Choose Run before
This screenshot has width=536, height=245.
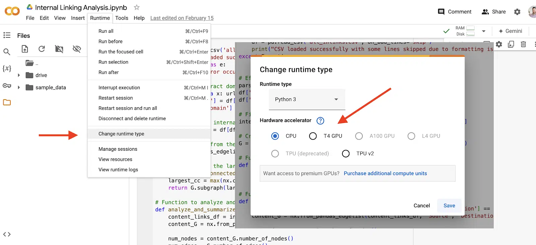pyautogui.click(x=149, y=41)
